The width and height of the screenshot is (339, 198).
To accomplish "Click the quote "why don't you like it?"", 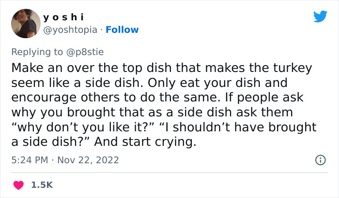I will click(83, 127).
